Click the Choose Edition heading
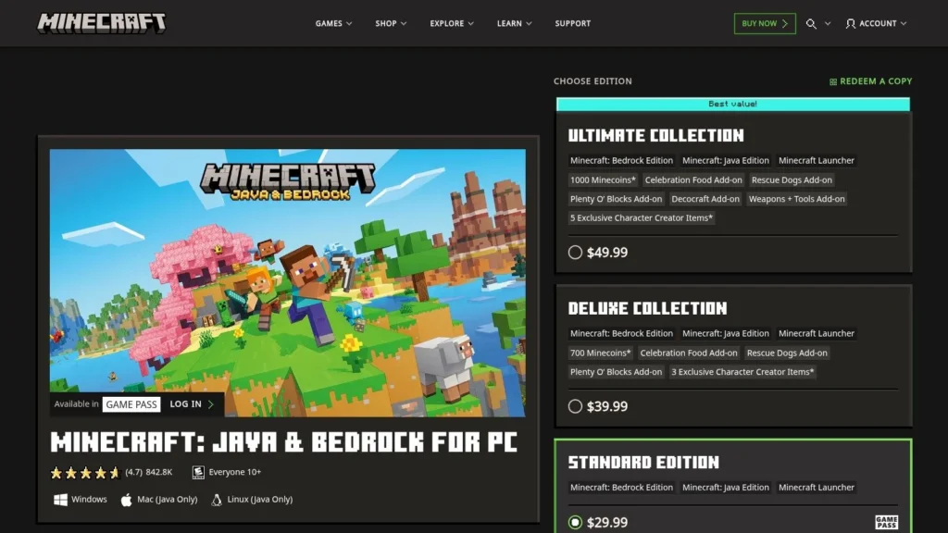 [592, 81]
